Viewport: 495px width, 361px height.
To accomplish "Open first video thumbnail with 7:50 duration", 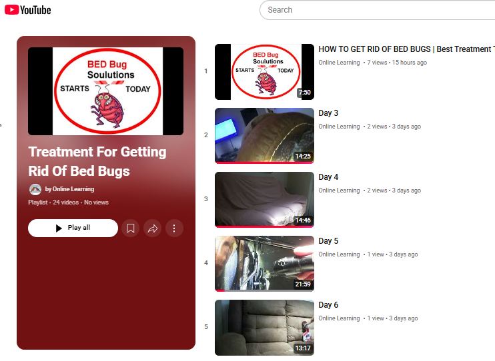I will [265, 72].
